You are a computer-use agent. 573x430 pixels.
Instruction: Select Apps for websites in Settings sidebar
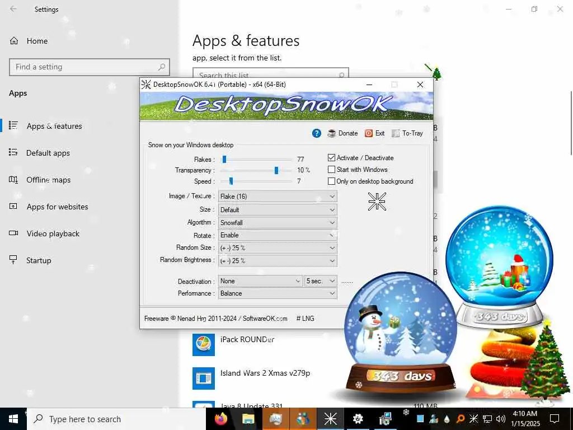(58, 207)
